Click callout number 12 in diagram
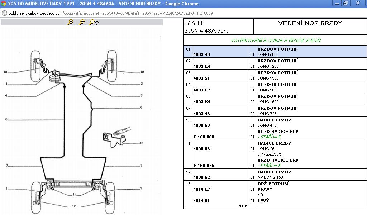Screen dimensions: 367x215 click(73, 206)
